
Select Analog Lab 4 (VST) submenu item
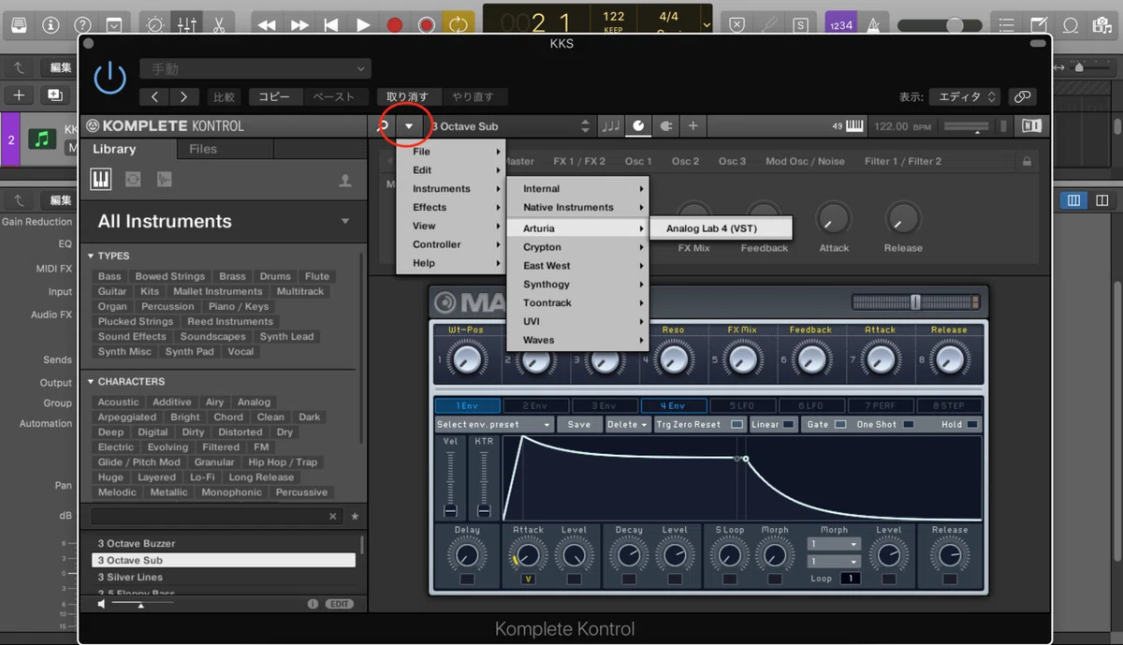tap(721, 228)
